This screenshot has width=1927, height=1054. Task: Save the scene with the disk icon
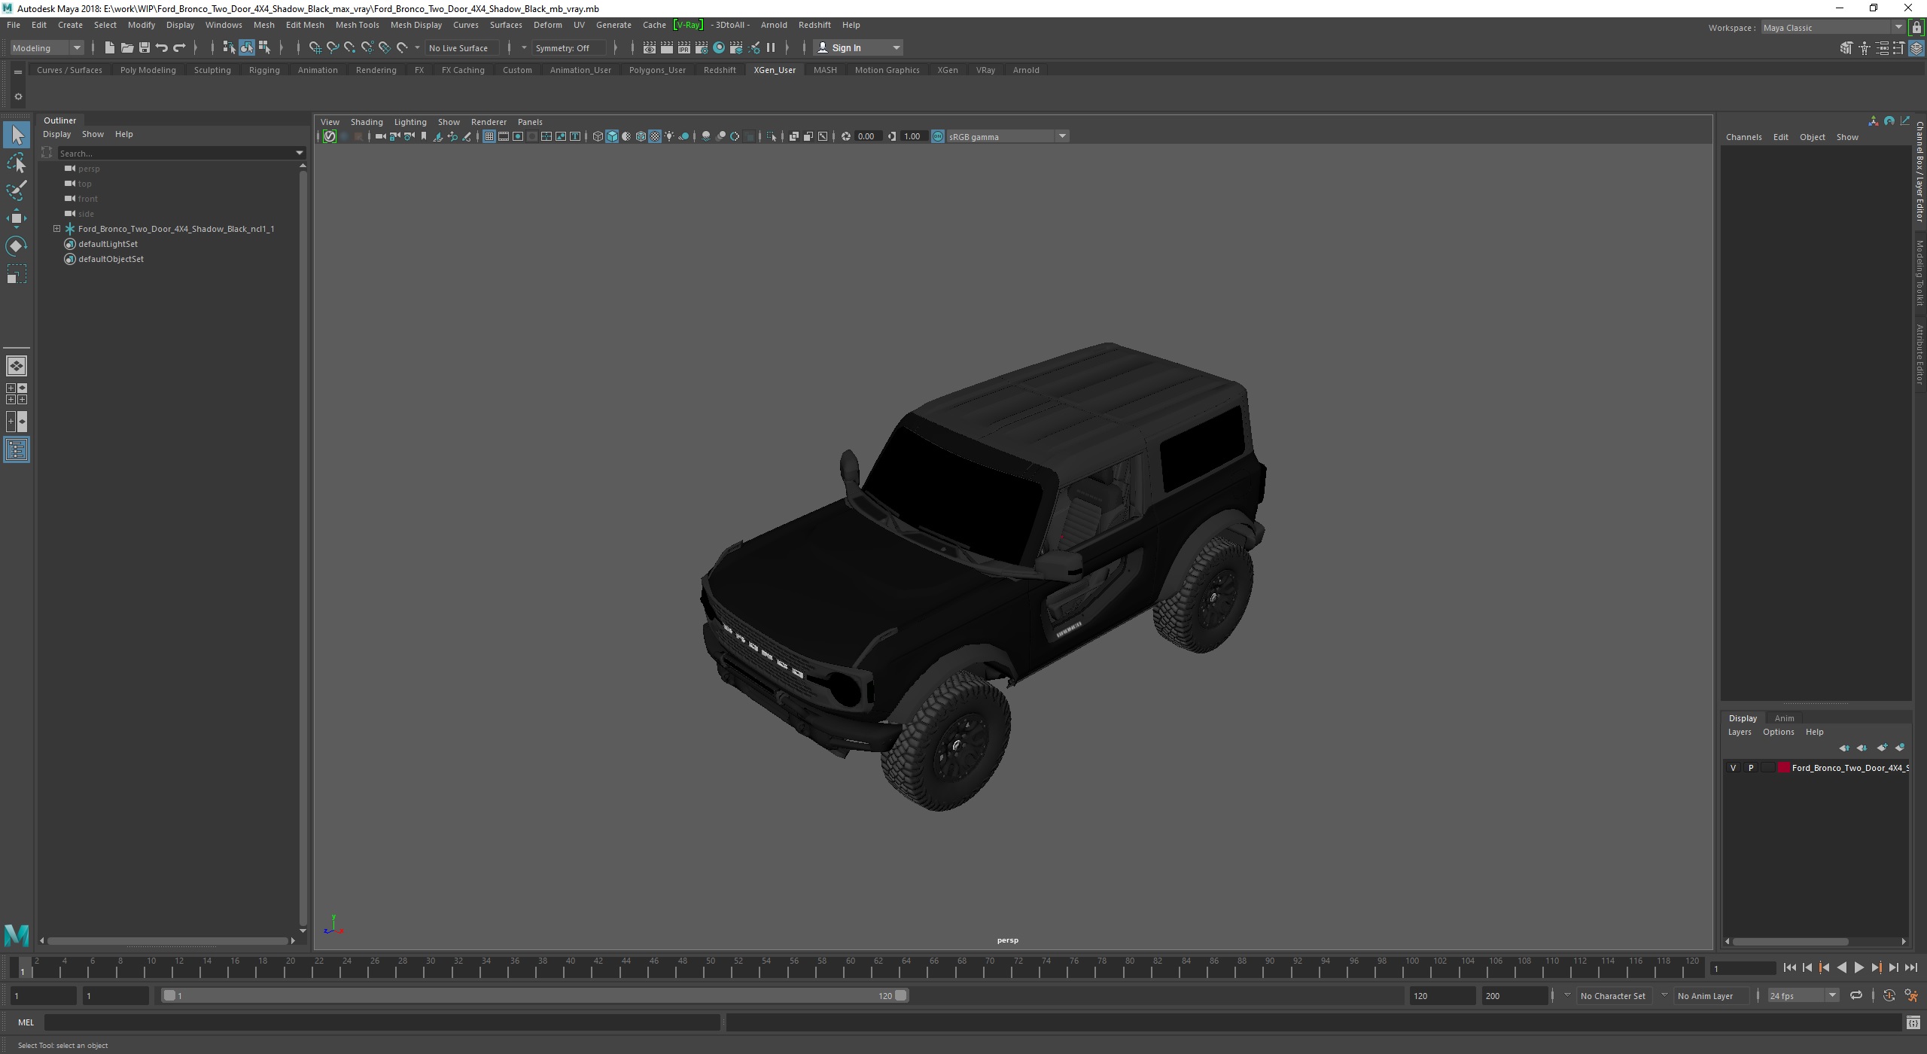[144, 47]
